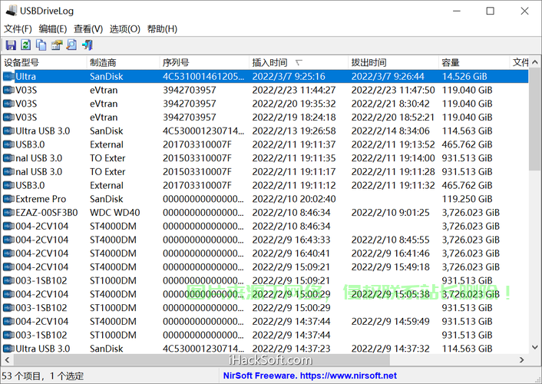Click the 14.526 GiB capacity cell
The image size is (542, 384).
click(464, 77)
